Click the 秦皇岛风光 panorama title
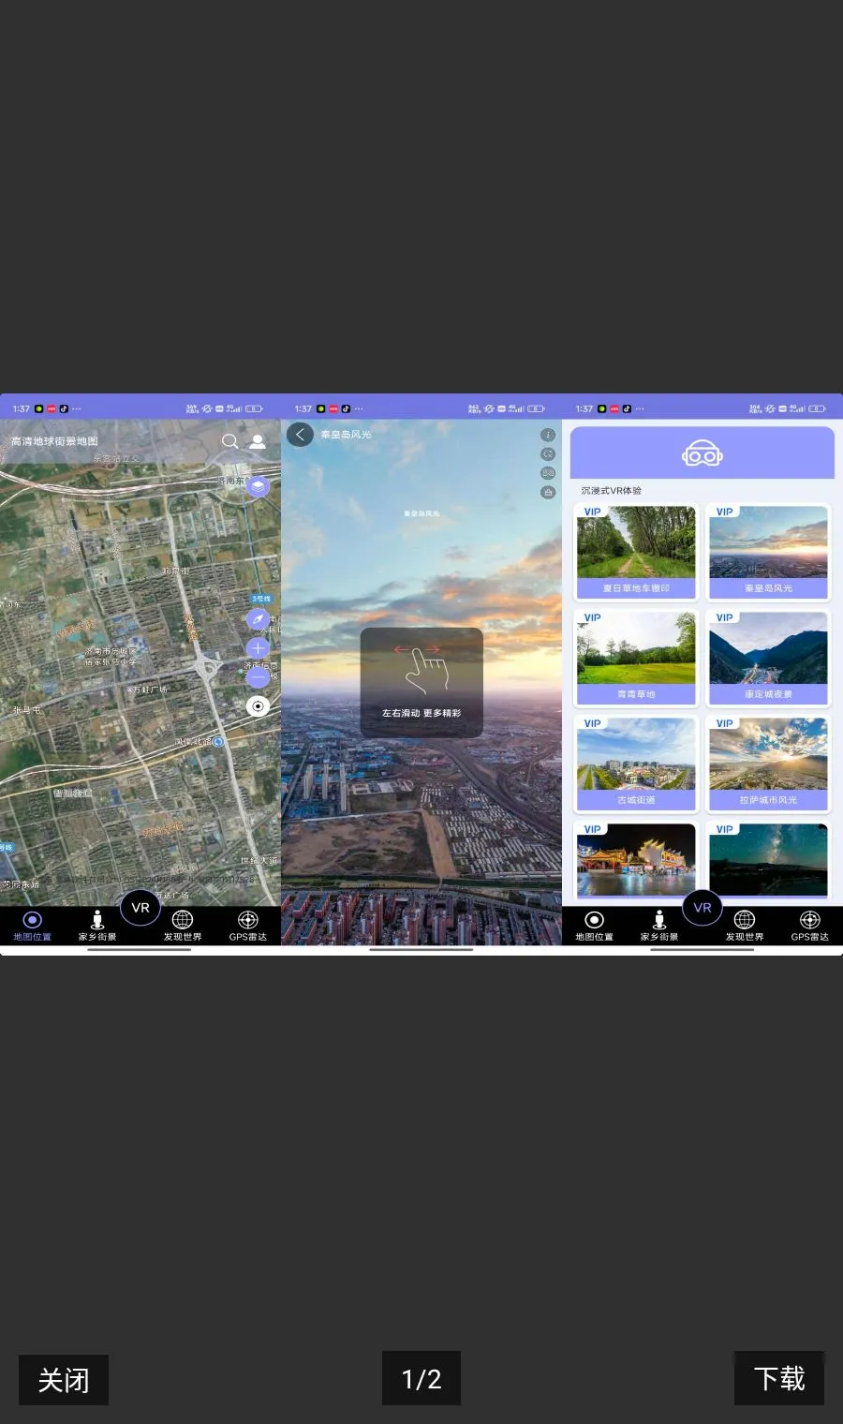The width and height of the screenshot is (843, 1424). coord(346,435)
